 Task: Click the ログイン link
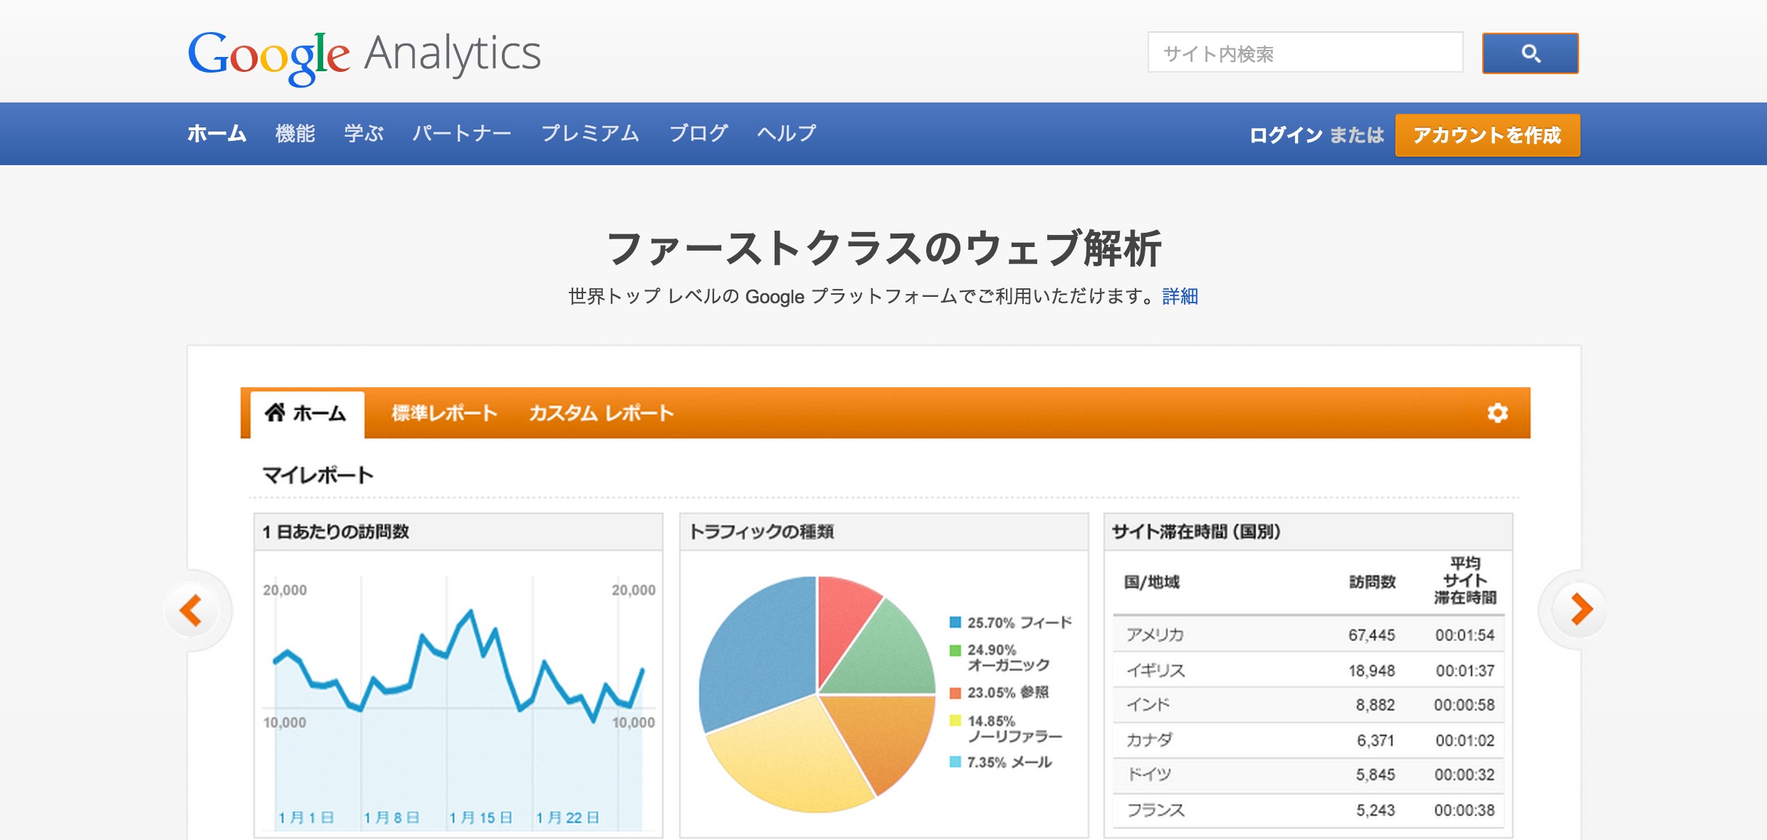(x=1286, y=135)
